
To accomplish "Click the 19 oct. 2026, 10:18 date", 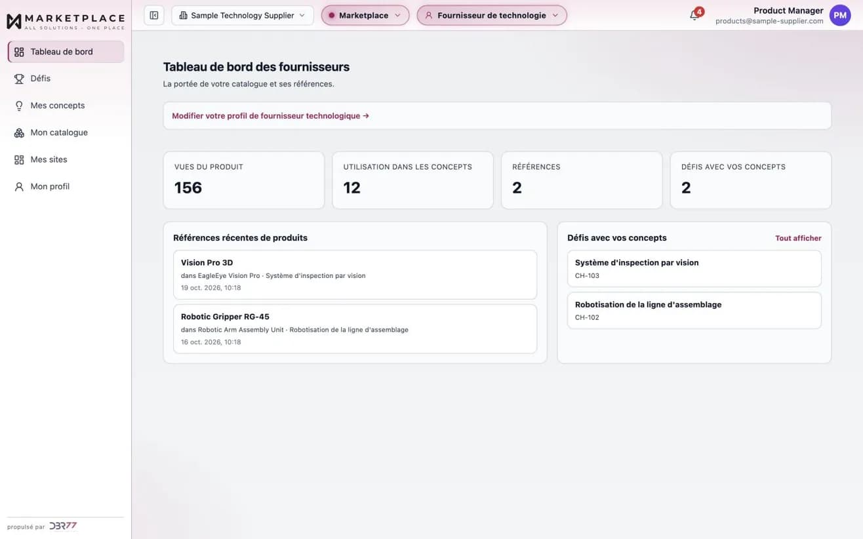I will (x=211, y=288).
